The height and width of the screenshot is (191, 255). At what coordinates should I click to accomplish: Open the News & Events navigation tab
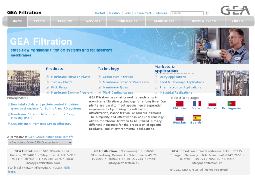tap(204, 21)
